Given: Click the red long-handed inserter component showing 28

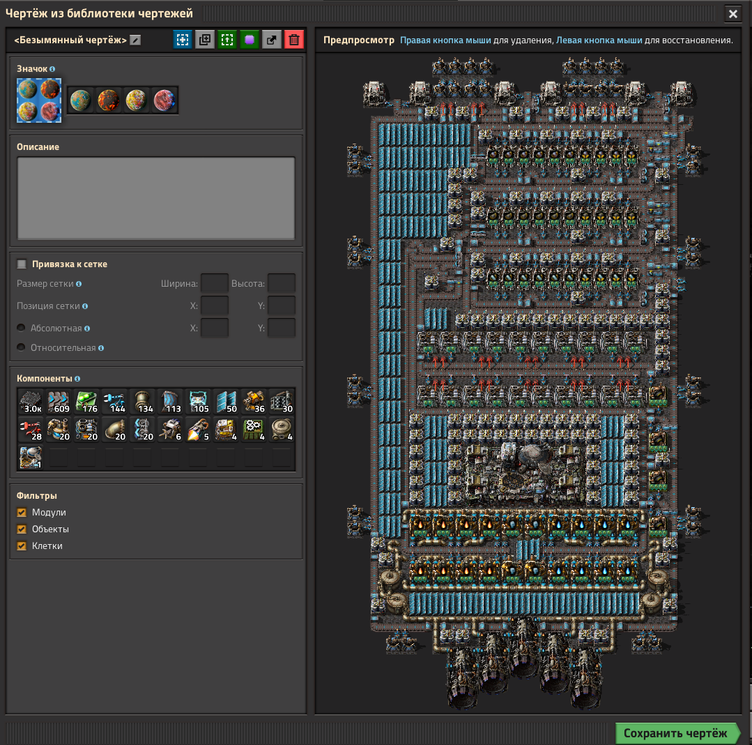Looking at the screenshot, I should 31,430.
